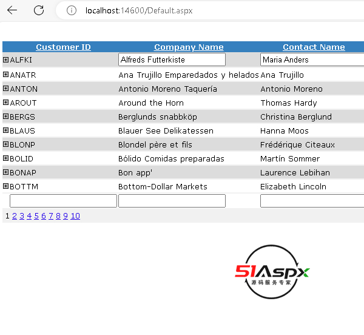The height and width of the screenshot is (335, 364).
Task: Click the BLONP customer ID text
Action: tap(22, 144)
